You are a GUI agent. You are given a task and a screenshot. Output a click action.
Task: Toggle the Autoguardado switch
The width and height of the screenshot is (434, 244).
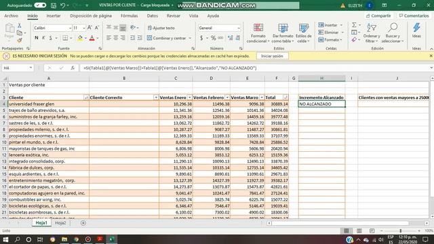pos(40,5)
